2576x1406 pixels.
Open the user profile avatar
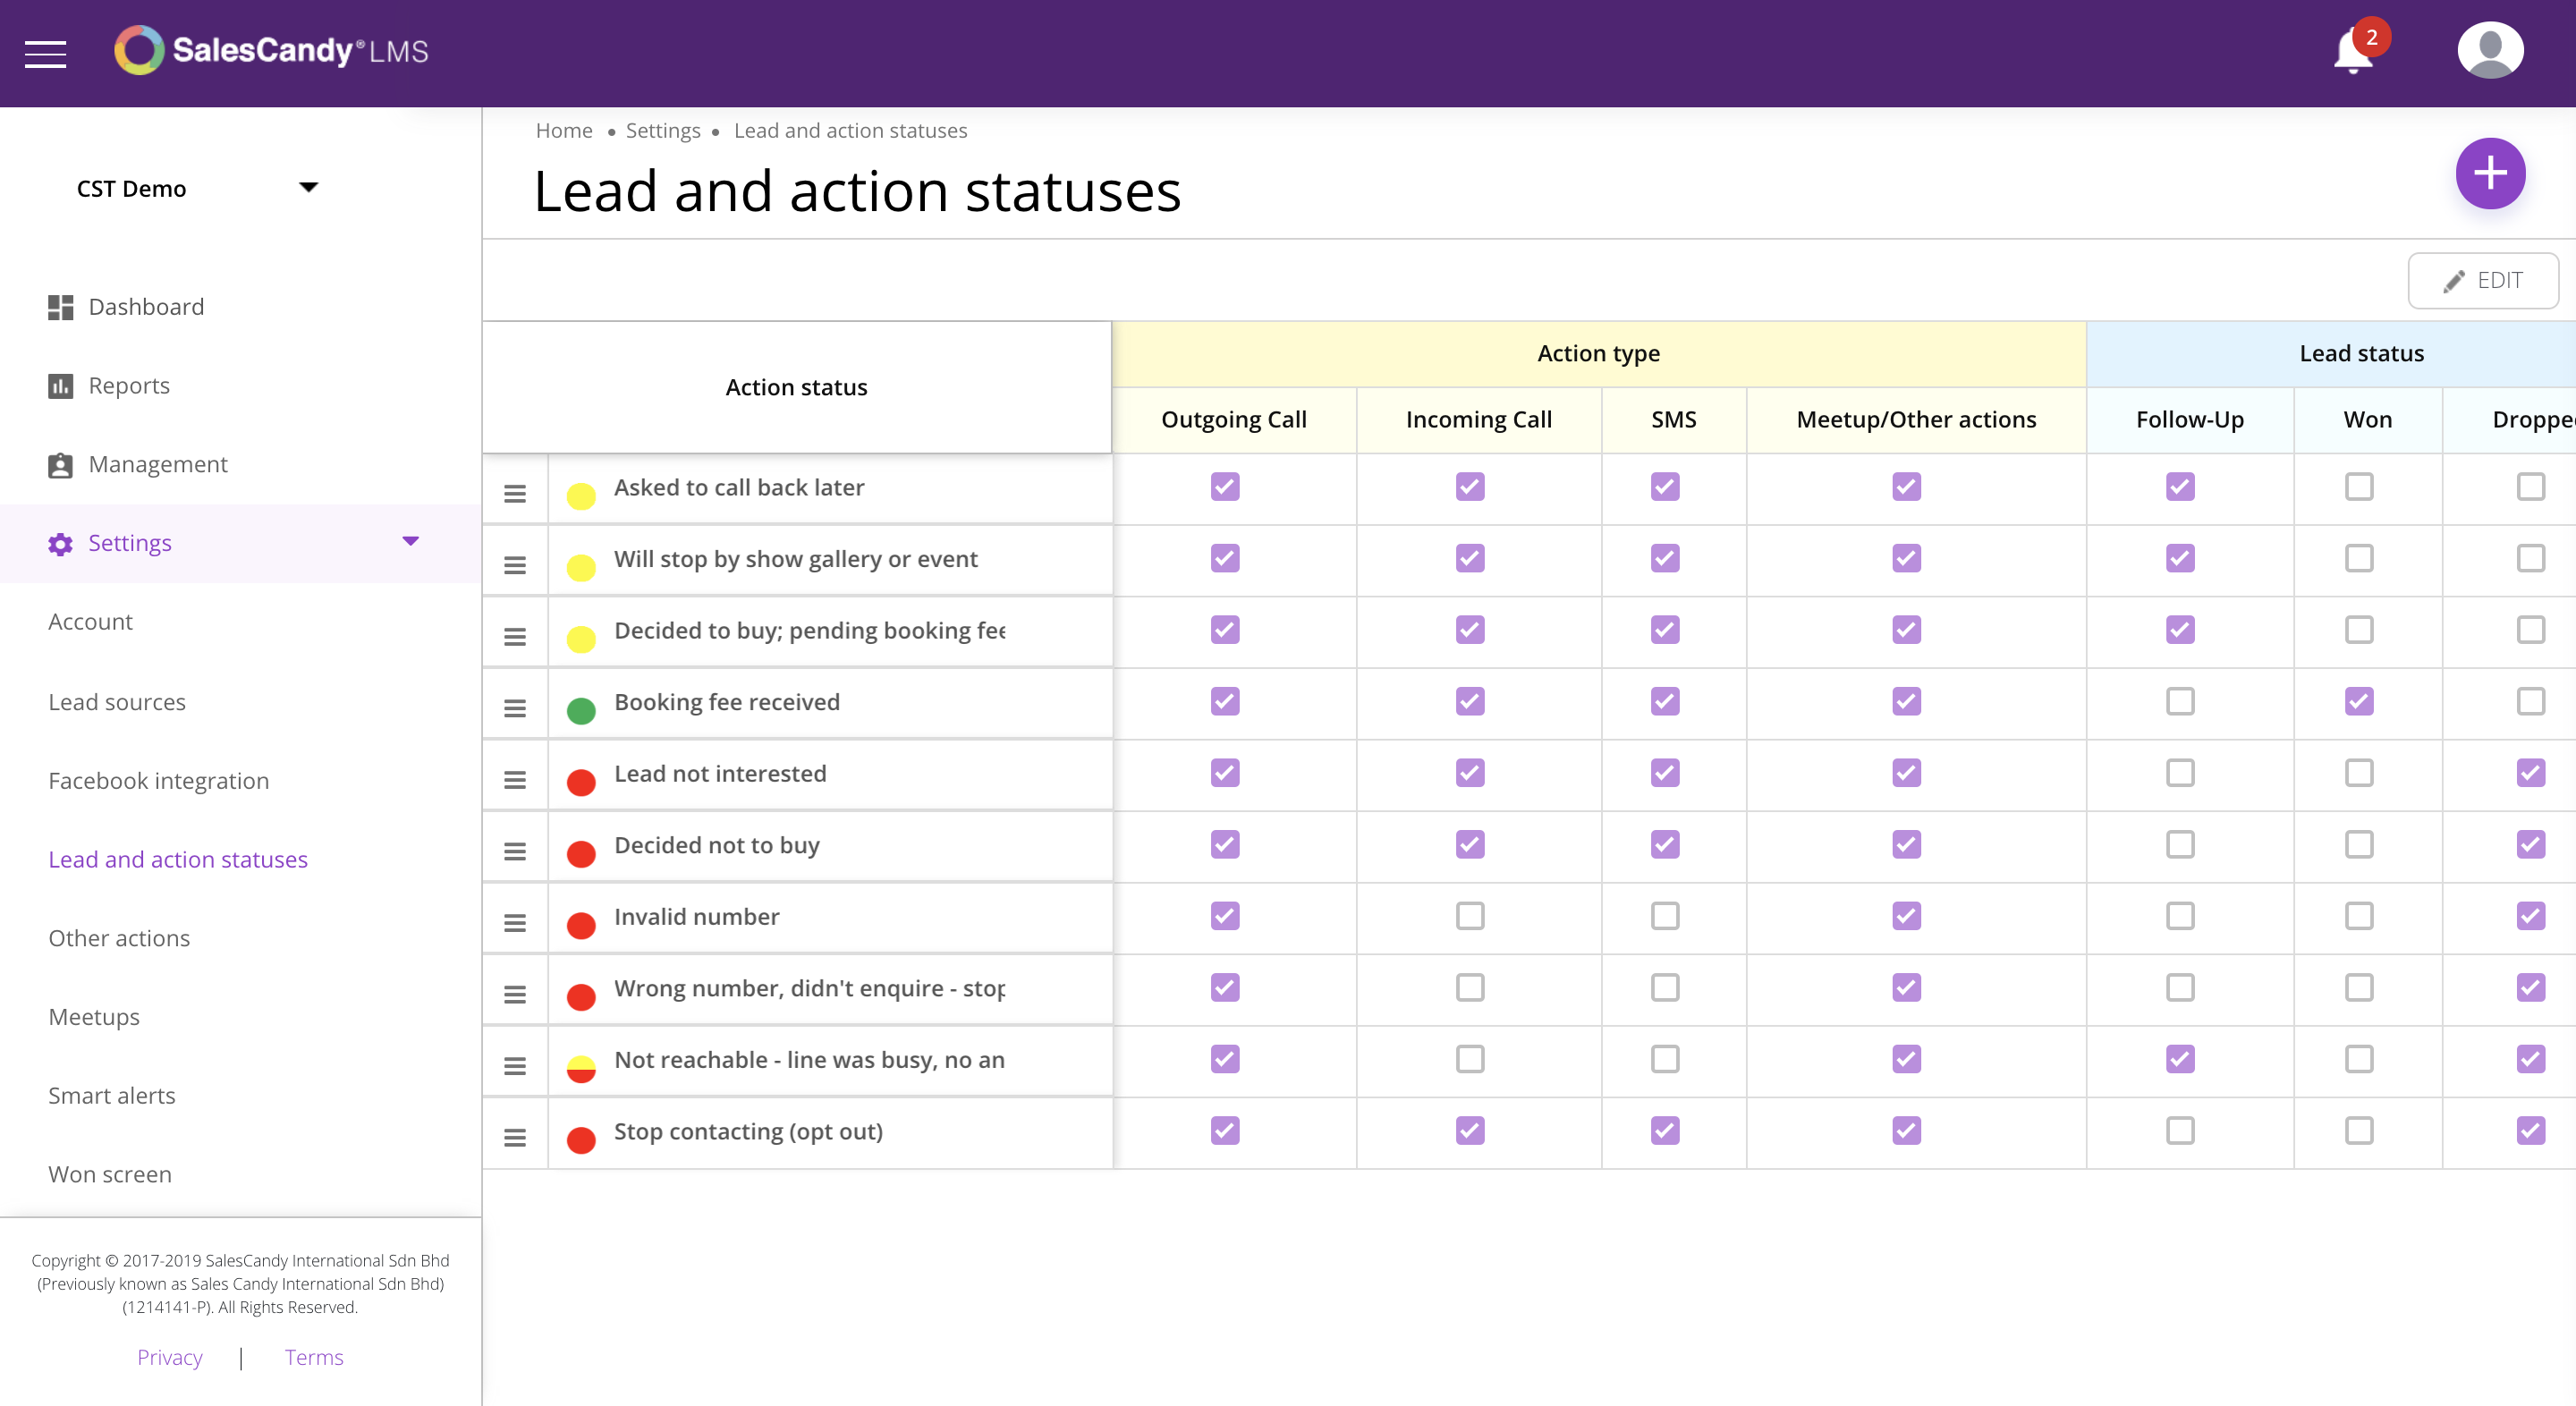[2489, 51]
